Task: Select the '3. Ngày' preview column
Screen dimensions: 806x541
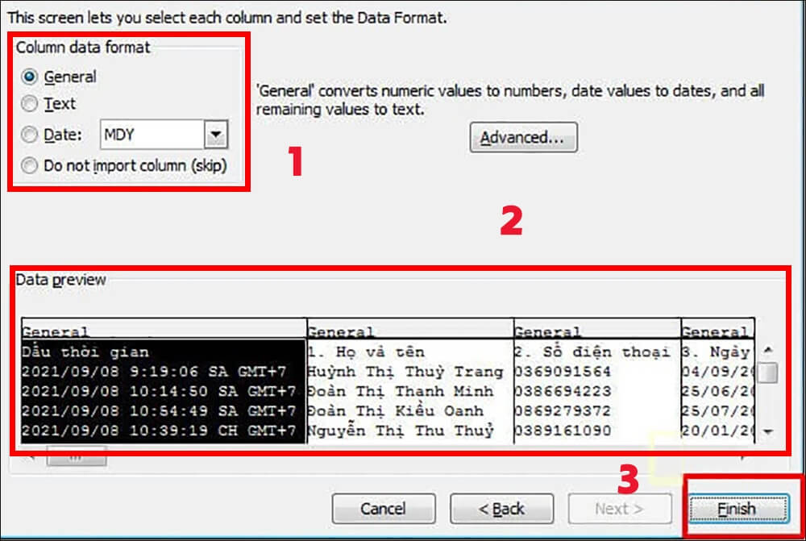Action: click(x=717, y=381)
